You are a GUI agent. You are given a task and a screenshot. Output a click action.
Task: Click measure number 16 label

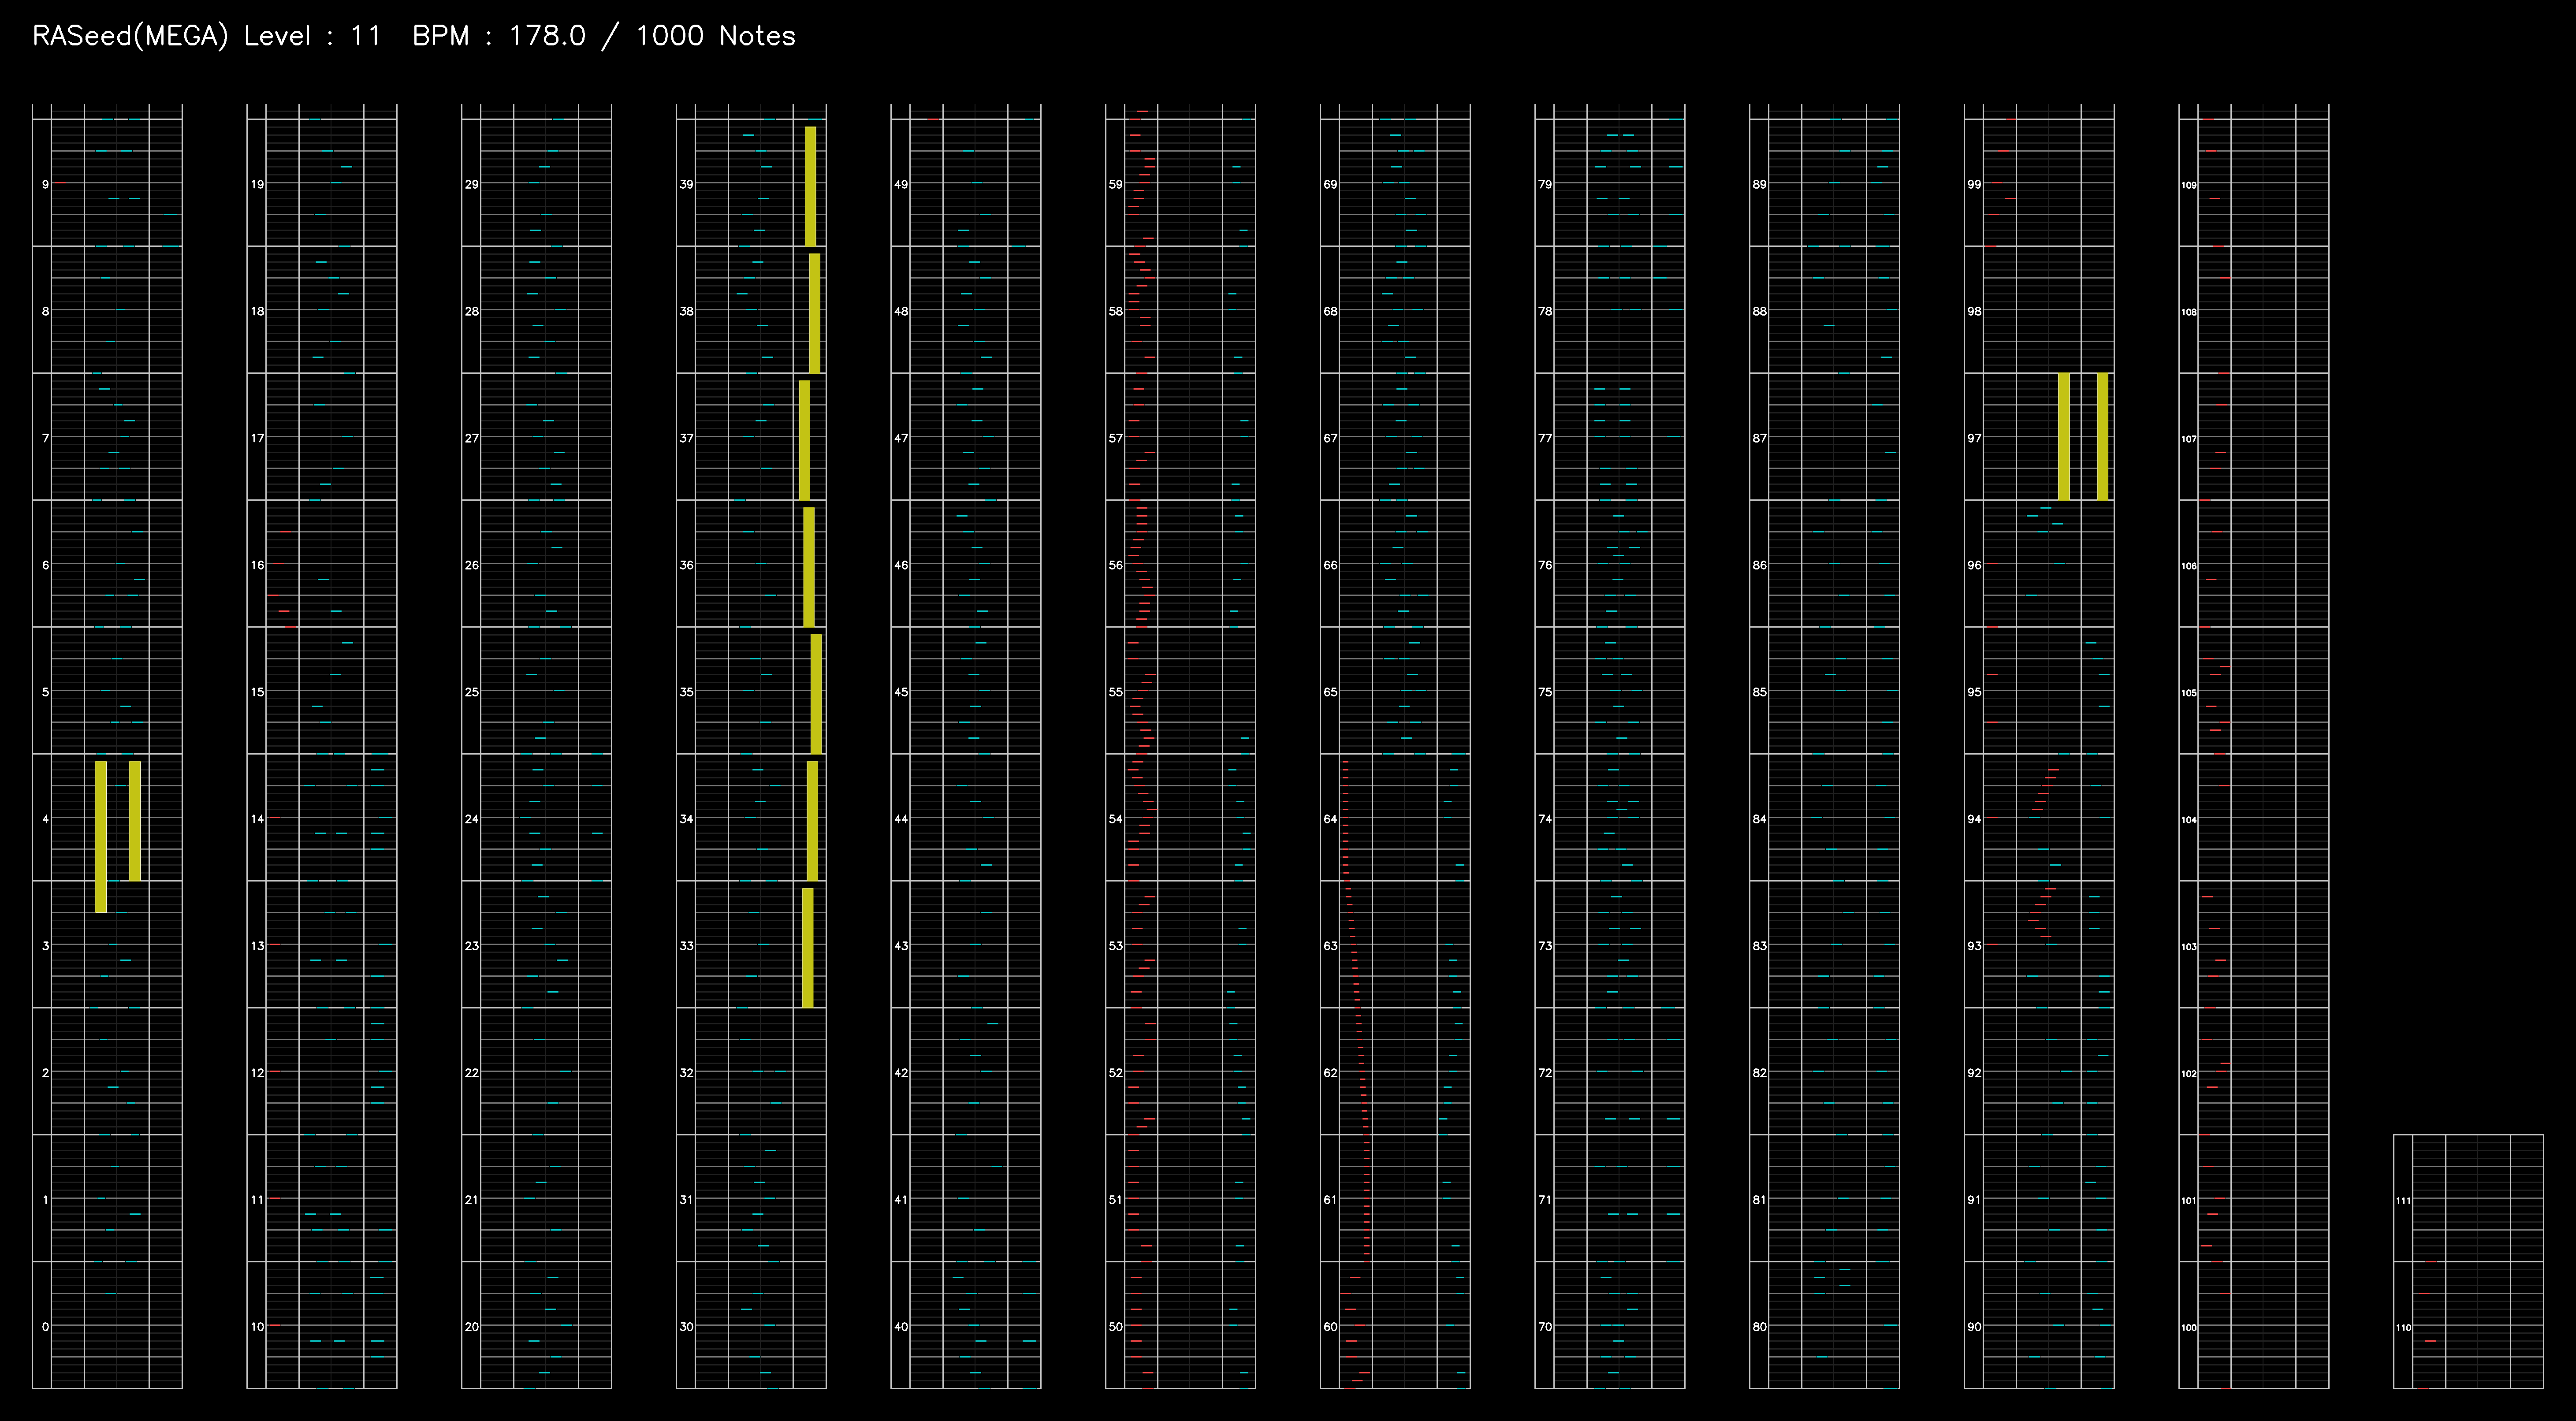pos(258,565)
